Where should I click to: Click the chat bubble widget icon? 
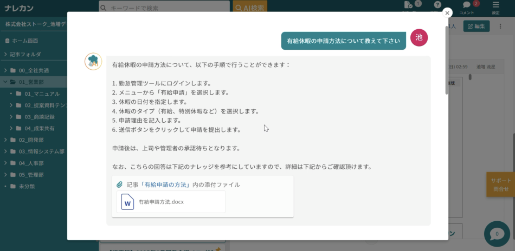[x=497, y=234]
